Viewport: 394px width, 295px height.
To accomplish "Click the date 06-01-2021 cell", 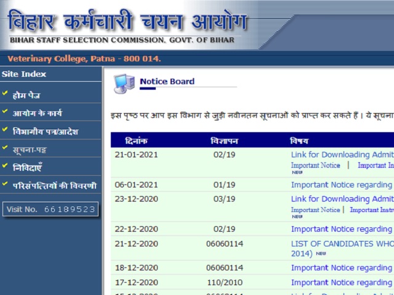I will click(136, 185).
